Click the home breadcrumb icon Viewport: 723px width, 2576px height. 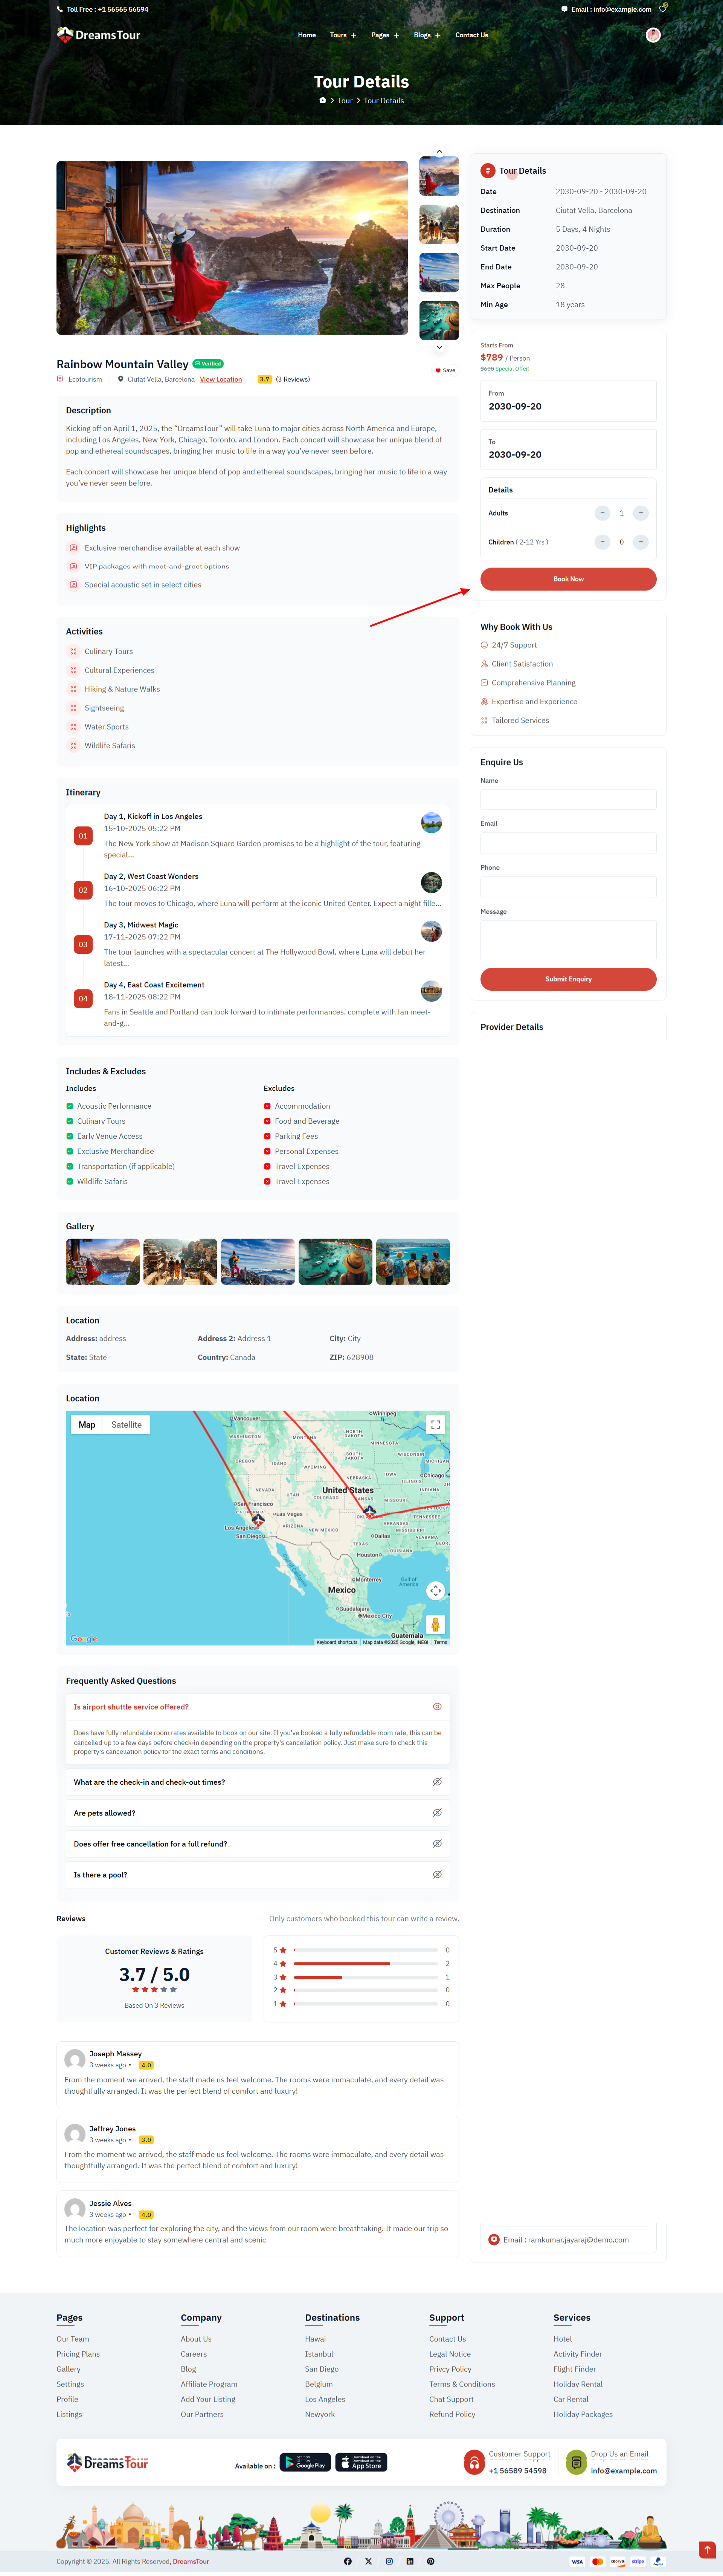323,100
